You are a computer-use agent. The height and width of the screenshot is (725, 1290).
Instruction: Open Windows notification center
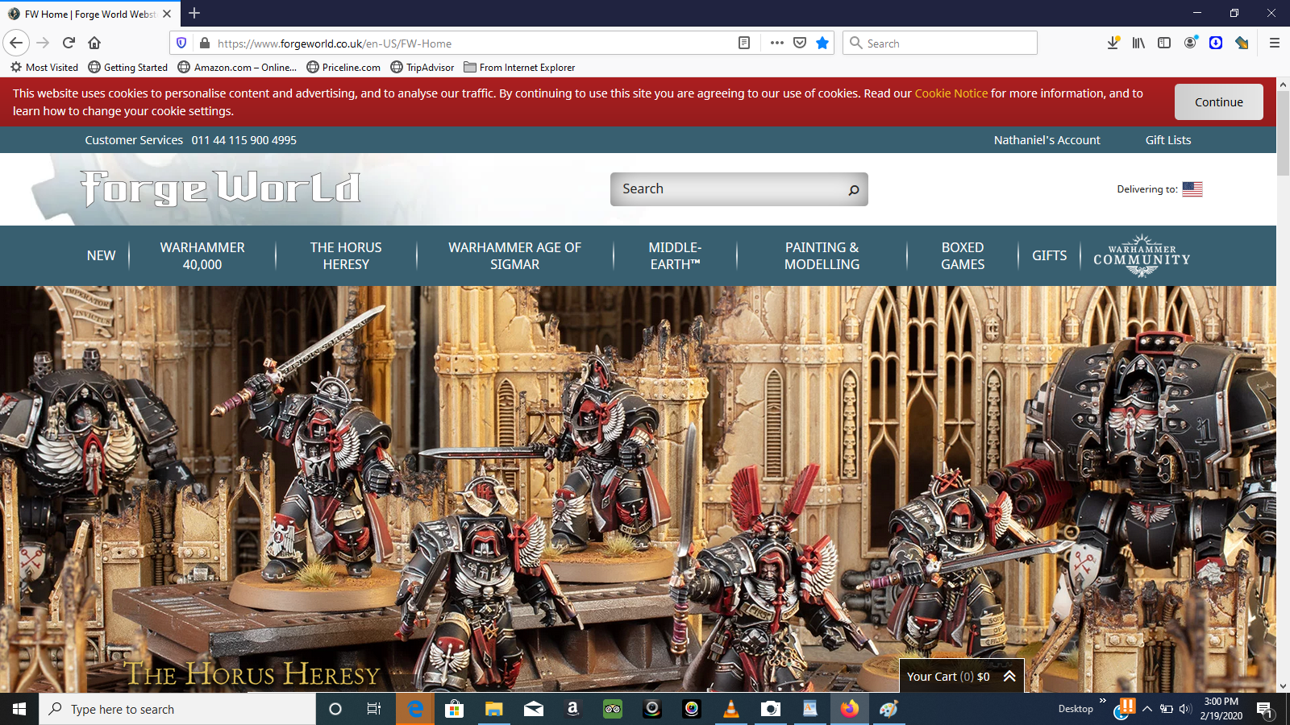(1264, 709)
